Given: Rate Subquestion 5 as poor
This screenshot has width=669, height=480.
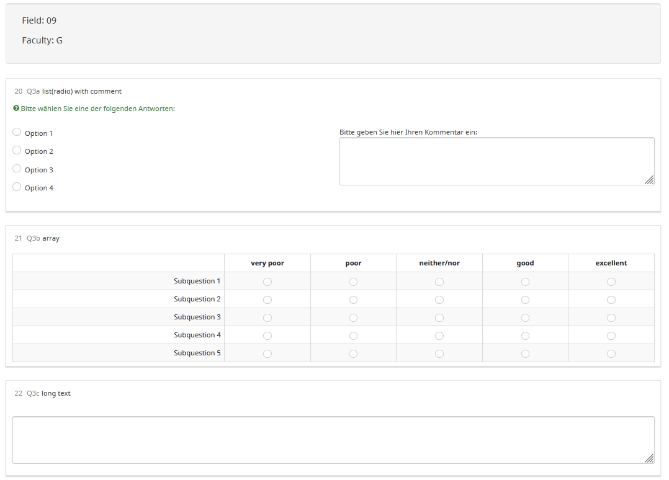Looking at the screenshot, I should (353, 353).
